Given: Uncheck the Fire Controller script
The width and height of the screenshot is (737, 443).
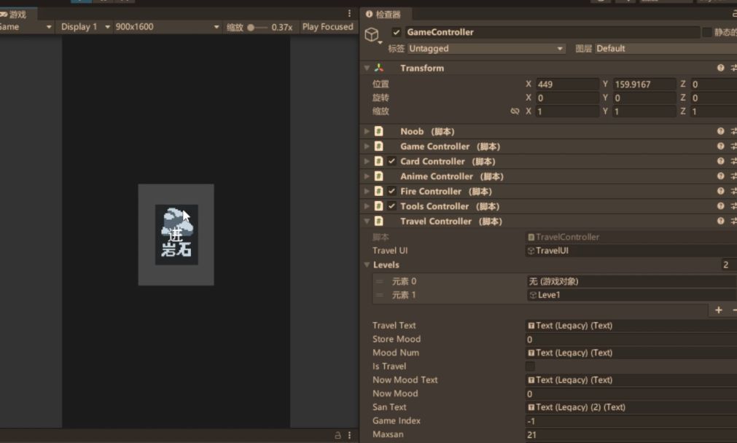Looking at the screenshot, I should point(392,192).
